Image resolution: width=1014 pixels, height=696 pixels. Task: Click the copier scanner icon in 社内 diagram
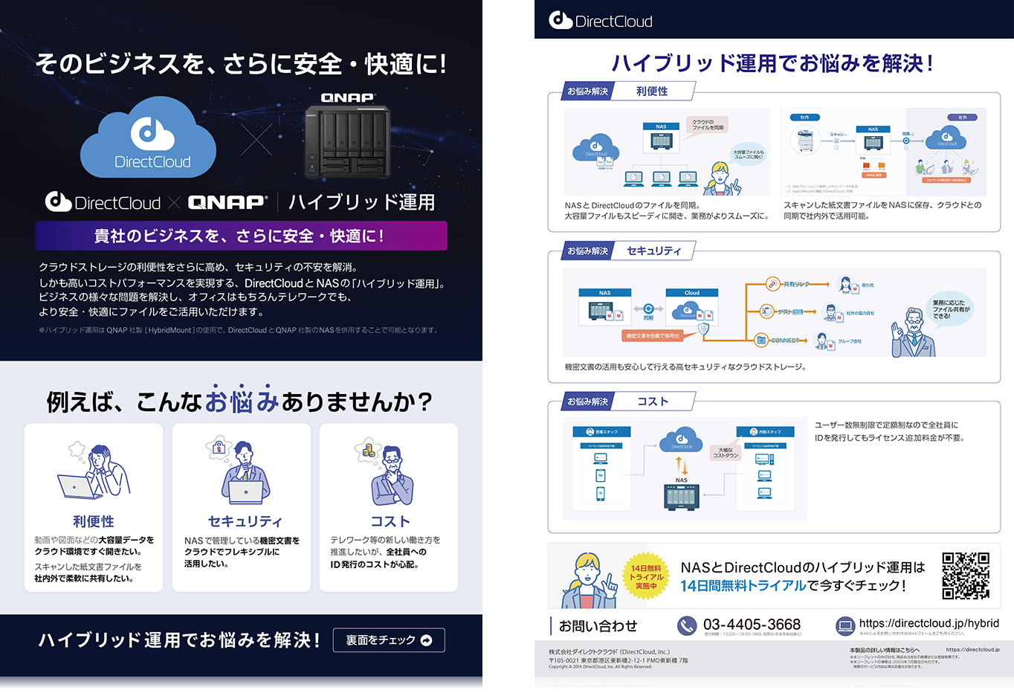(805, 139)
